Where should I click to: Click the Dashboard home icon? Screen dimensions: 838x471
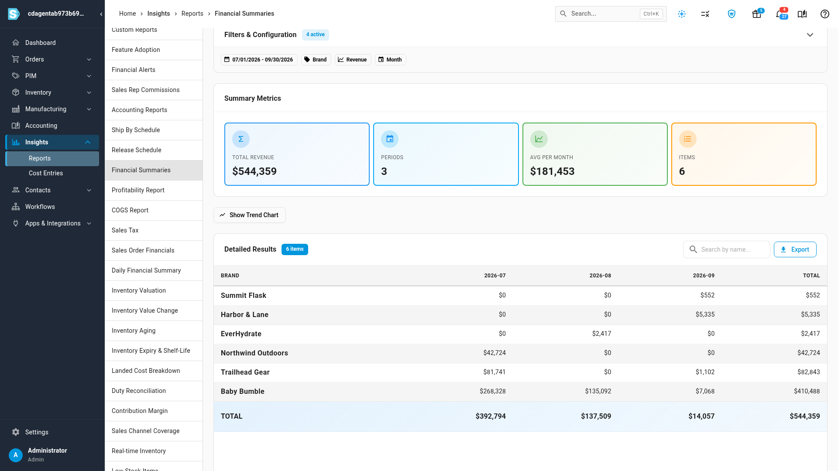pos(16,43)
